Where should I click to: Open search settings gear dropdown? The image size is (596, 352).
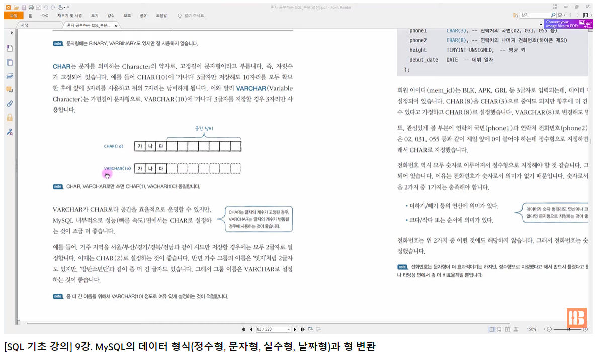click(561, 15)
